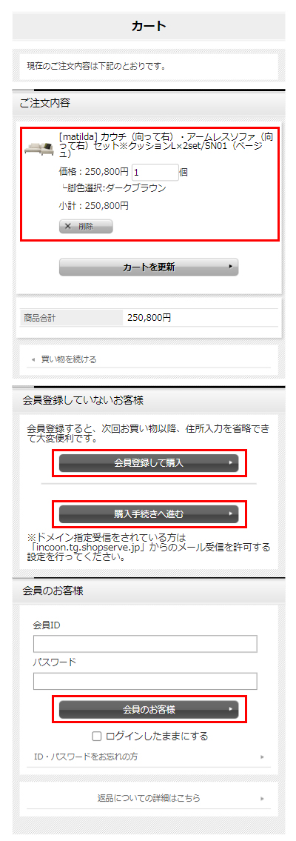The image size is (296, 841).
Task: Click the X icon on 削除 button
Action: tap(68, 226)
